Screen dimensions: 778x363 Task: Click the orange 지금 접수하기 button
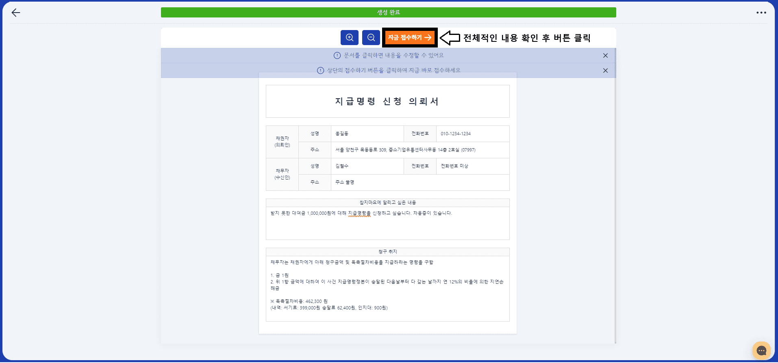point(410,37)
